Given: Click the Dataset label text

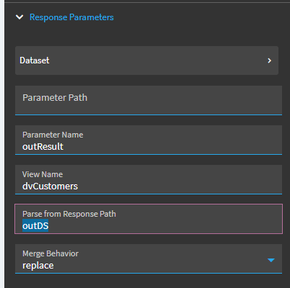Looking at the screenshot, I should point(35,60).
